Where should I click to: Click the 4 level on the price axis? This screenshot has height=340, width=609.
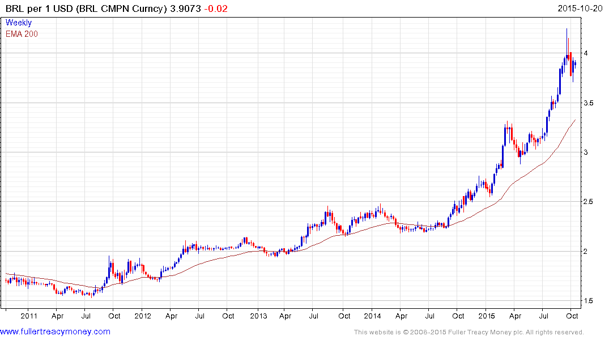585,53
